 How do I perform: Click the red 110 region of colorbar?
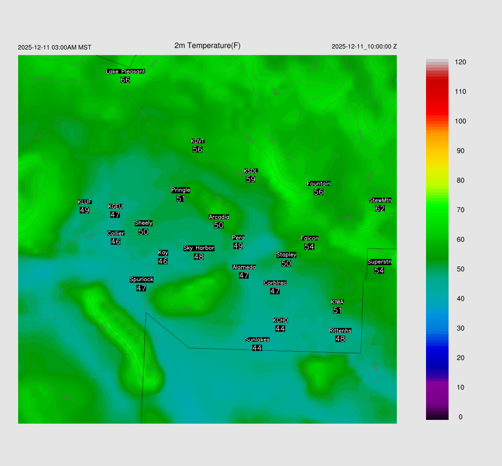pyautogui.click(x=437, y=92)
